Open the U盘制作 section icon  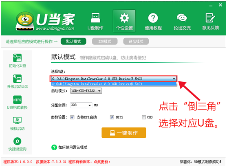[x=95, y=18]
